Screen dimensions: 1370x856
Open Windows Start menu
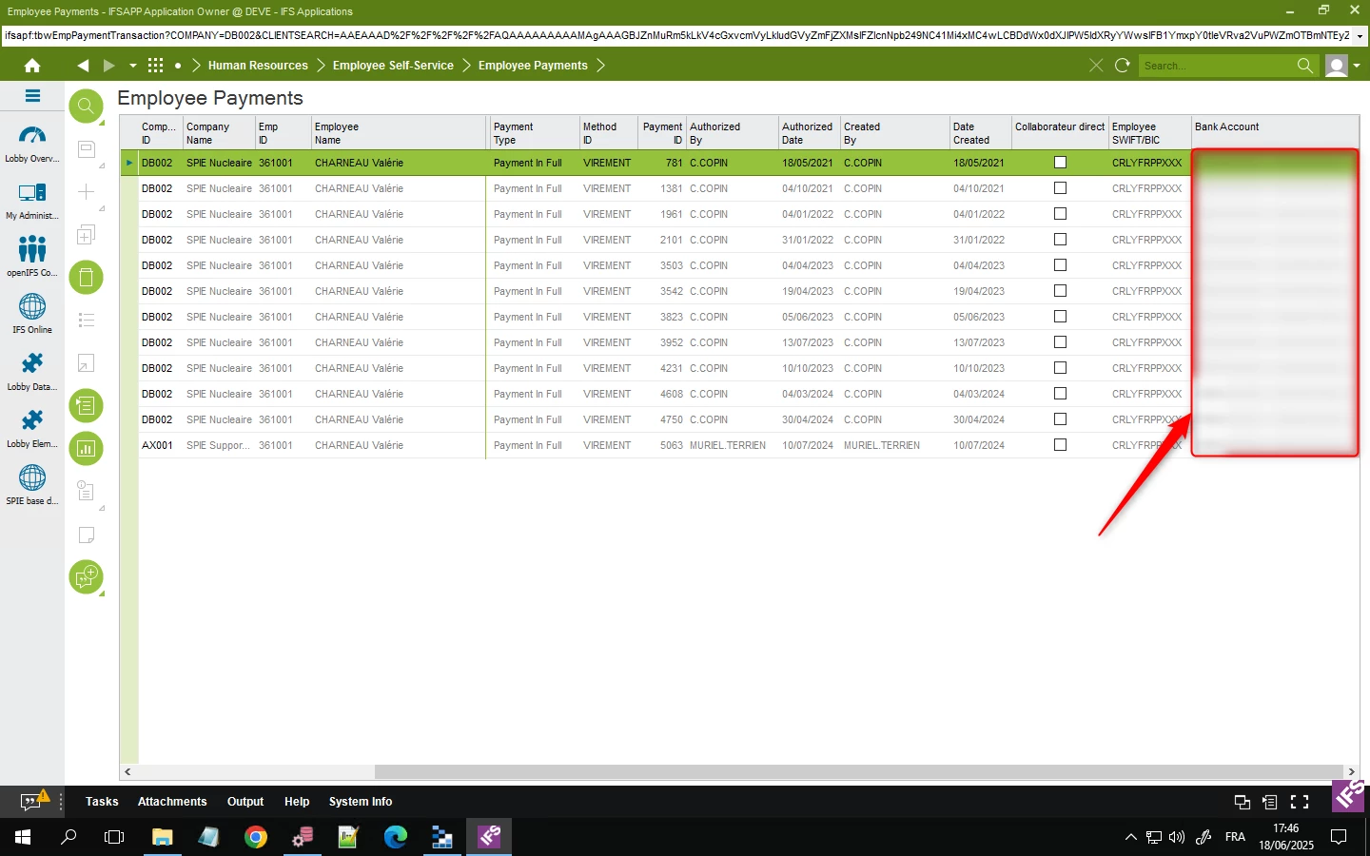click(23, 837)
